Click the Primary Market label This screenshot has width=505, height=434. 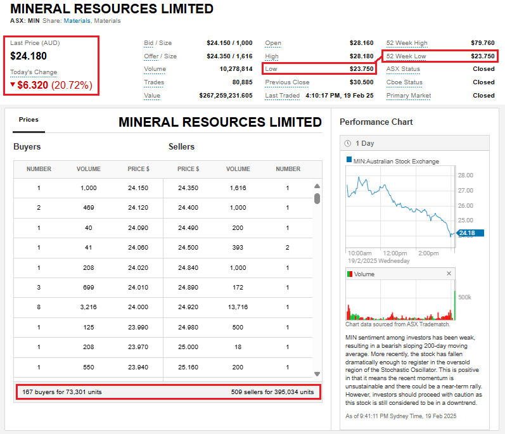click(409, 96)
